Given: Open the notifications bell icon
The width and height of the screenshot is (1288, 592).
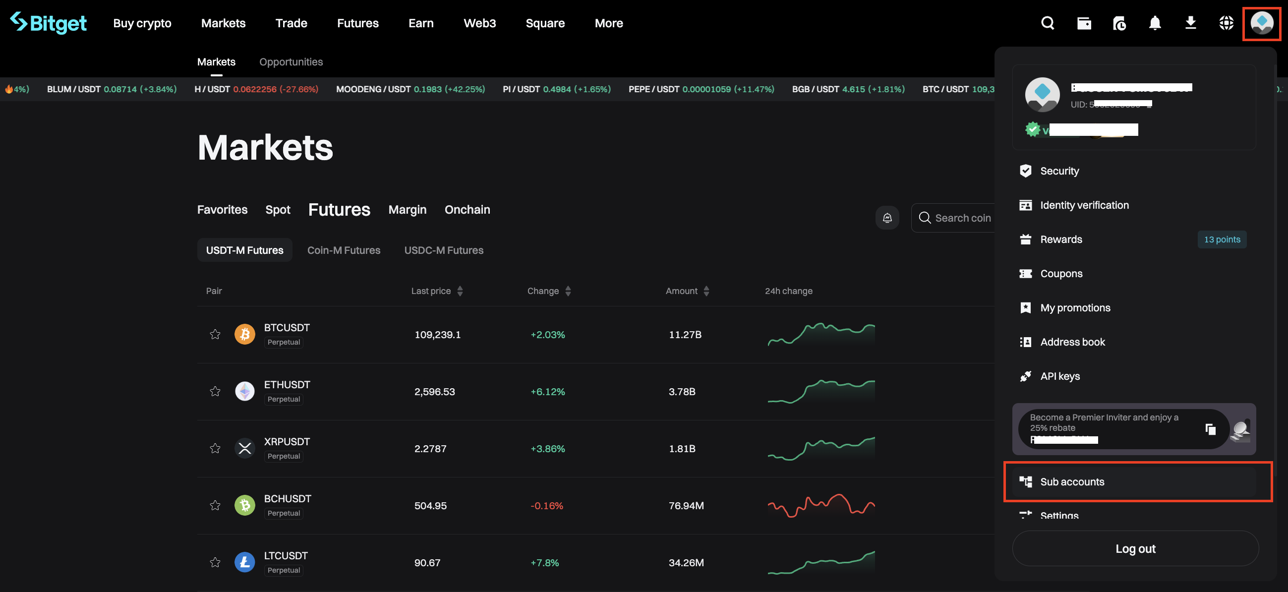Looking at the screenshot, I should click(x=1155, y=23).
